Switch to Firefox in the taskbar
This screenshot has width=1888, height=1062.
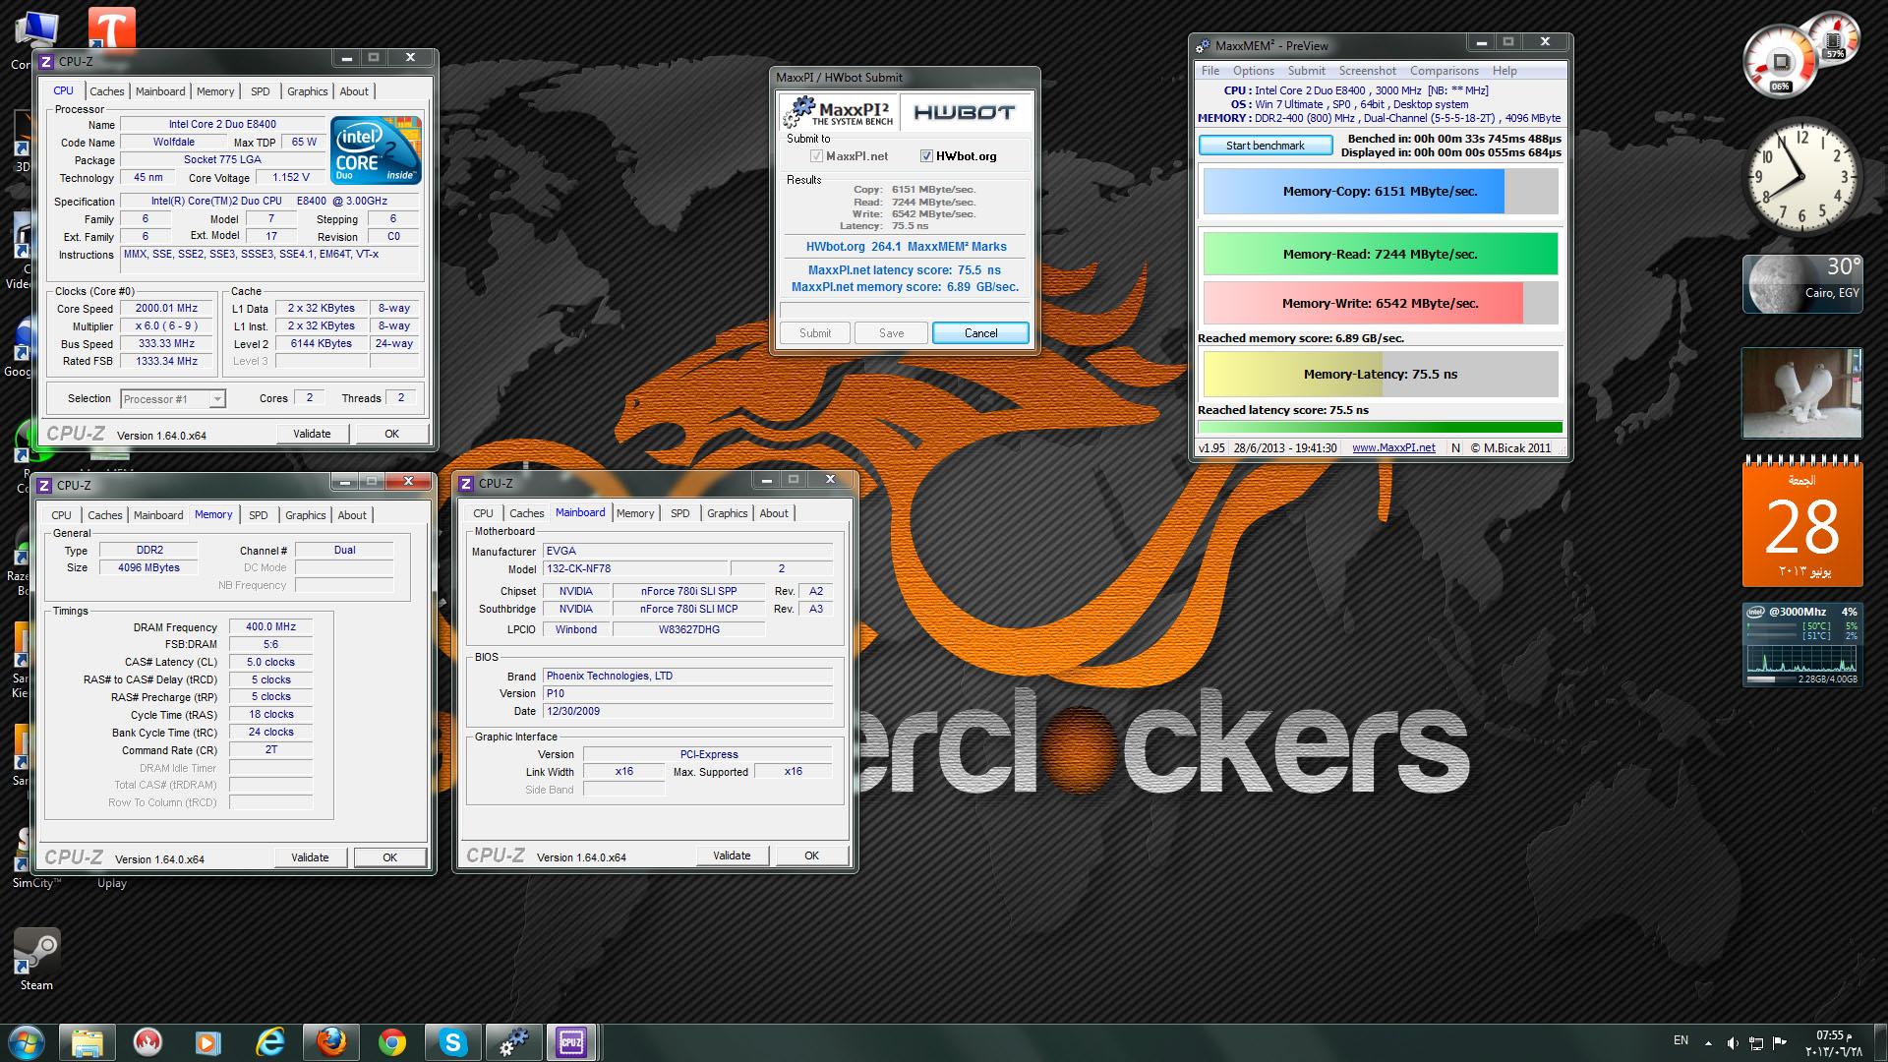330,1042
